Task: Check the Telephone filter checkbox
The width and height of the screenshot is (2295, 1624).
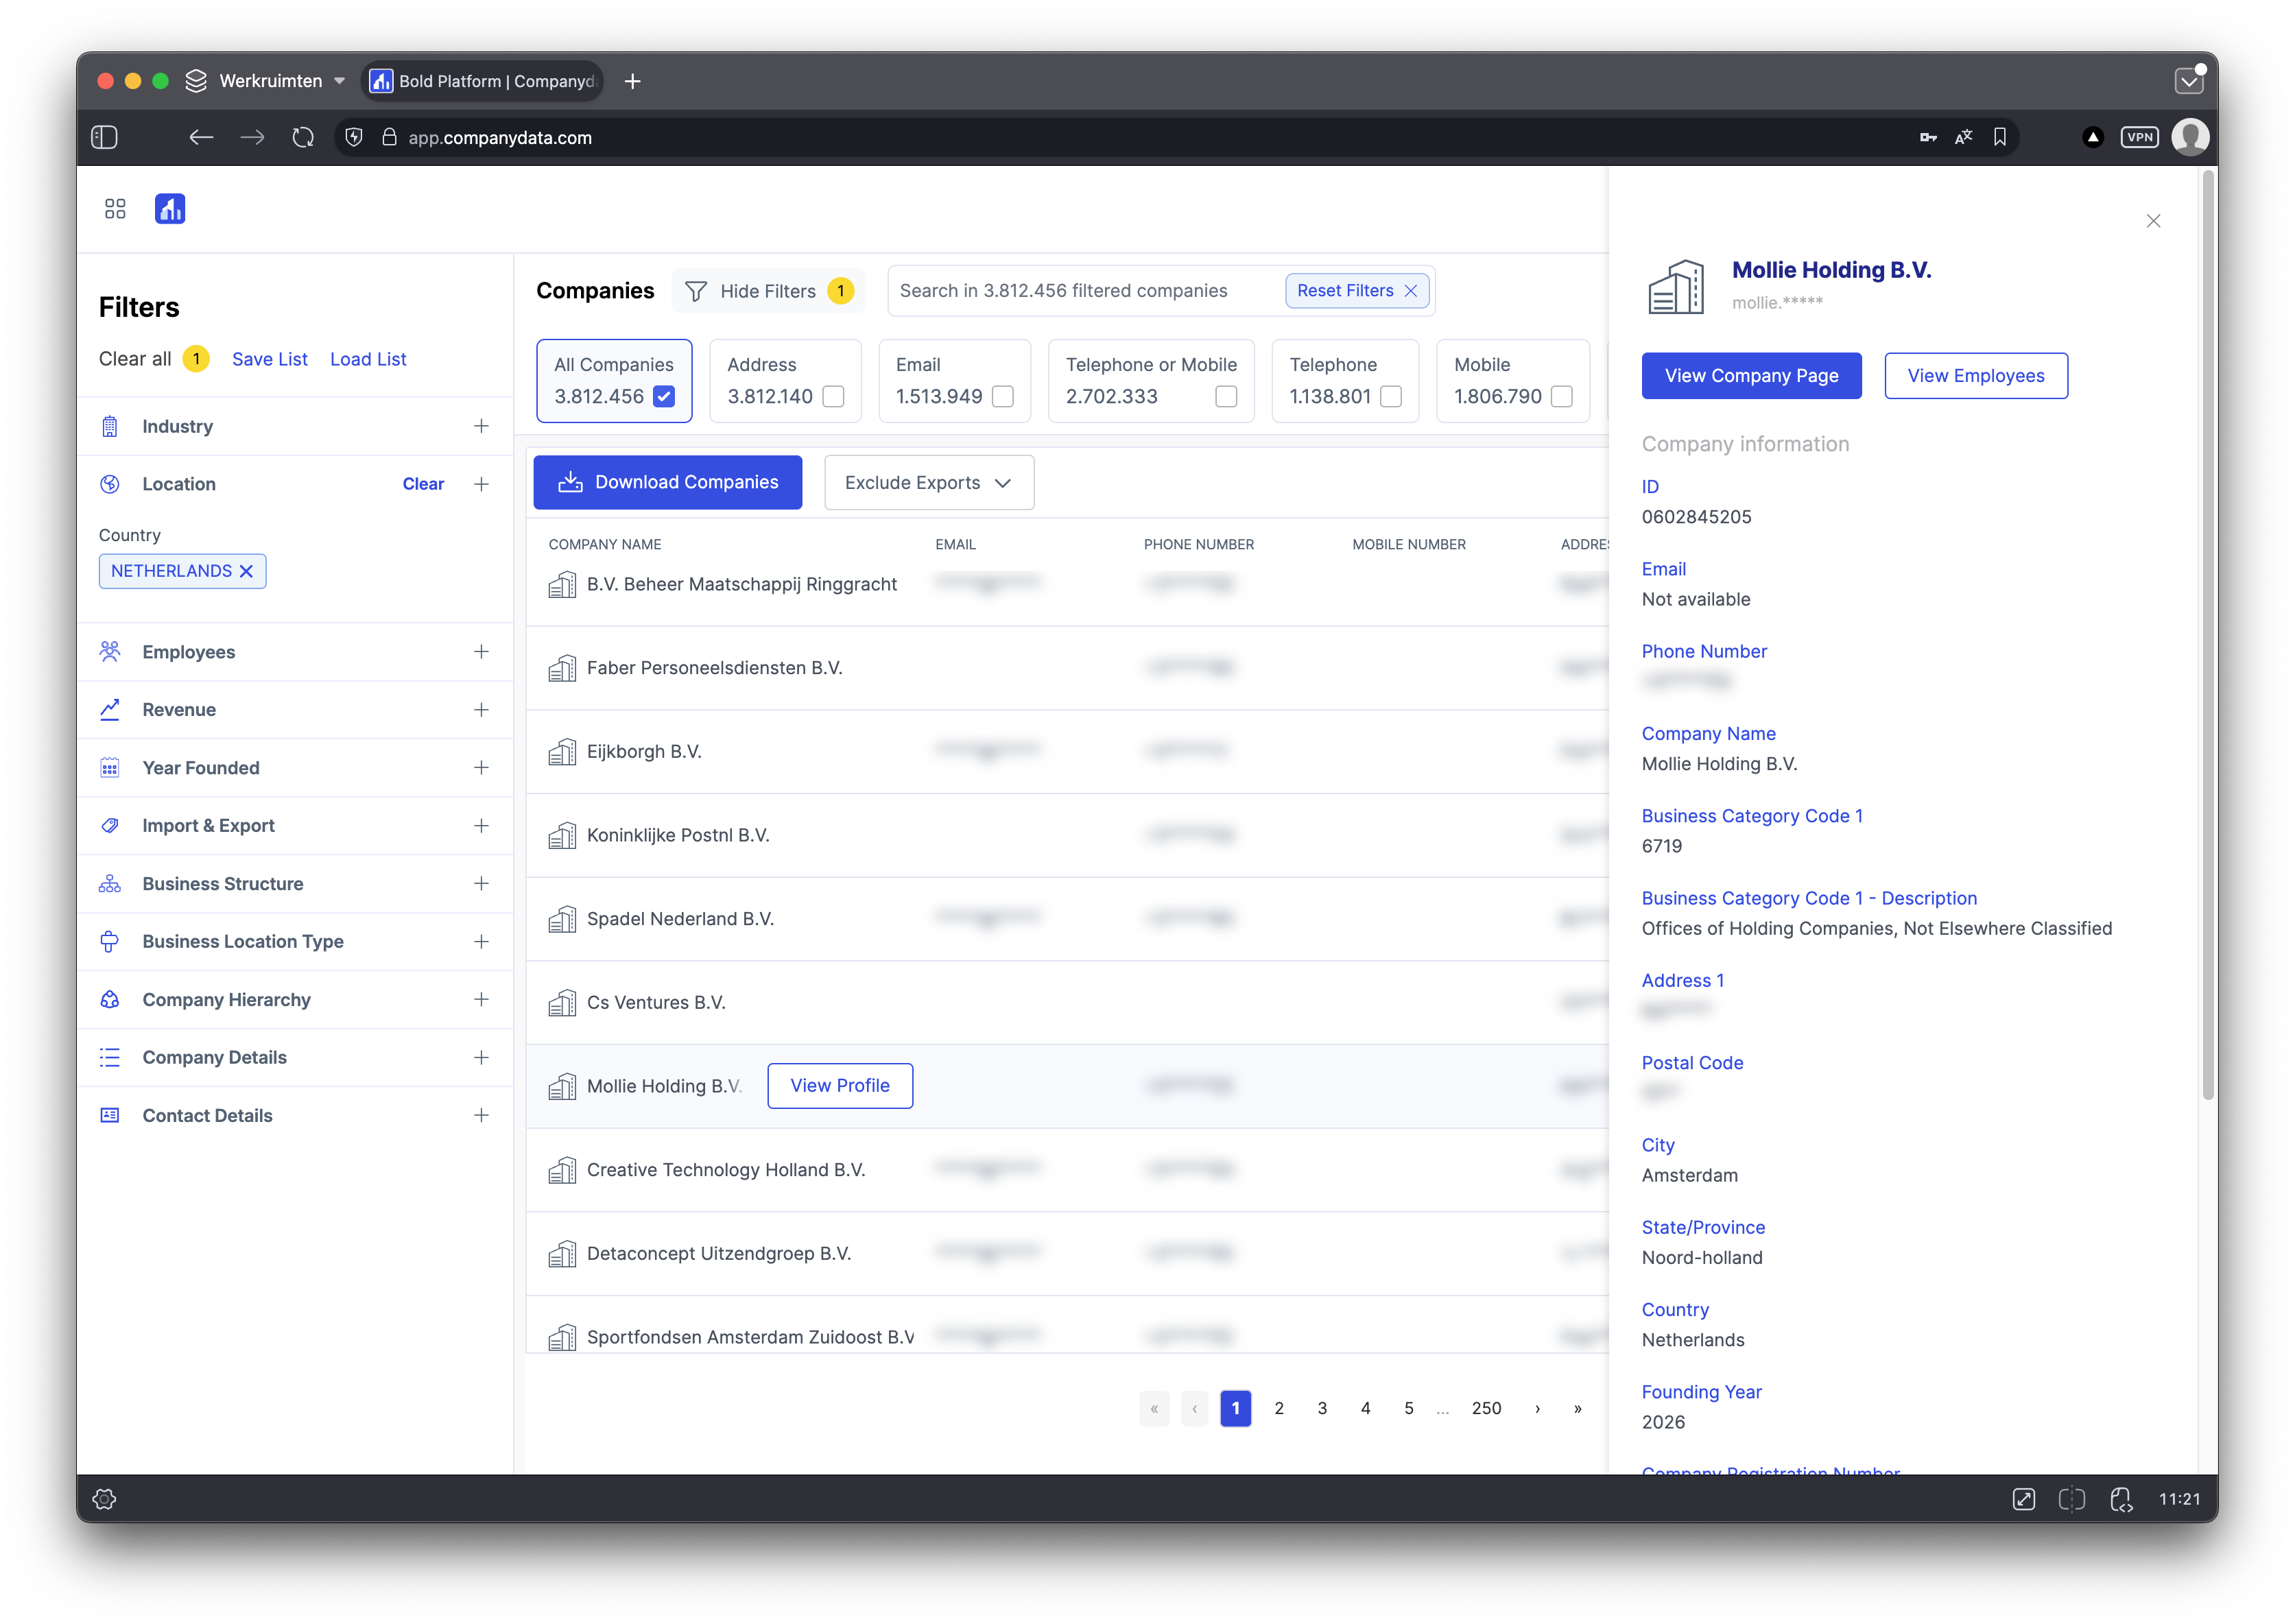Action: point(1391,397)
